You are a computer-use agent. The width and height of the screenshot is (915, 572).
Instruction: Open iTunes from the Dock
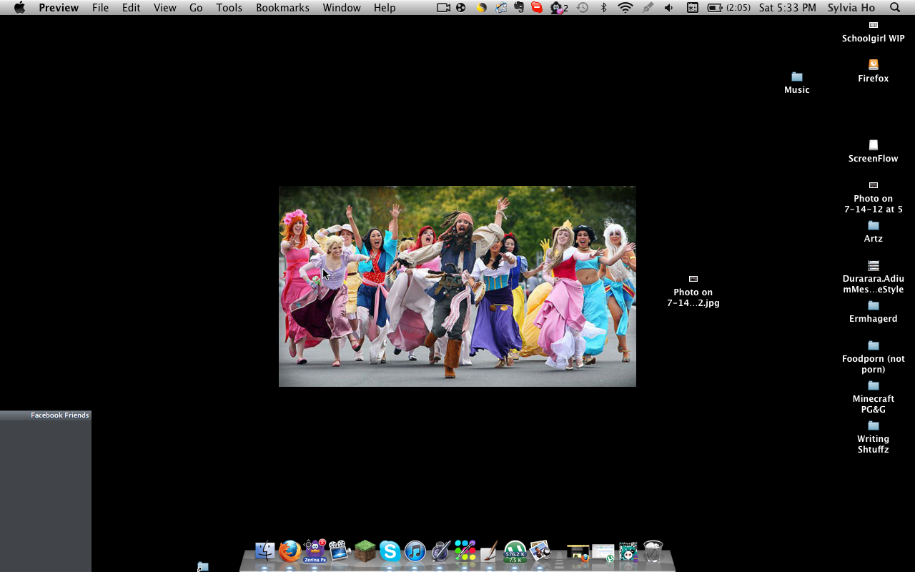coord(415,551)
